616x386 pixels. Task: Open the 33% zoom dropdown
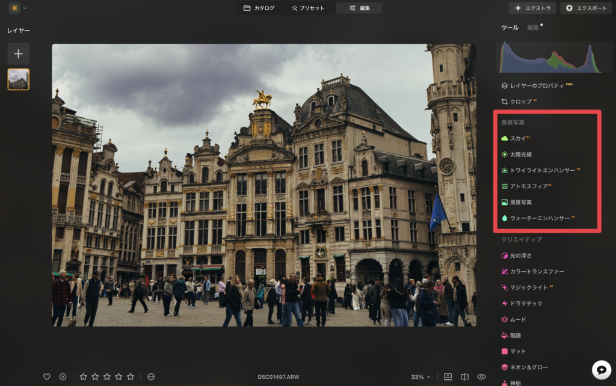pos(420,377)
